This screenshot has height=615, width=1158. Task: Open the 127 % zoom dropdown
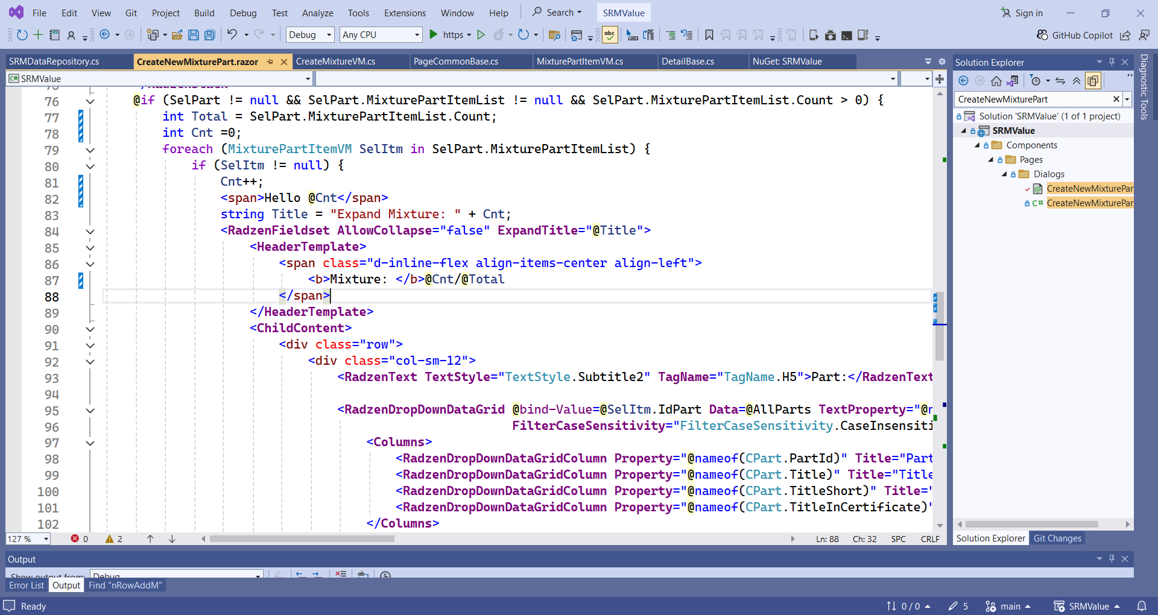(28, 539)
